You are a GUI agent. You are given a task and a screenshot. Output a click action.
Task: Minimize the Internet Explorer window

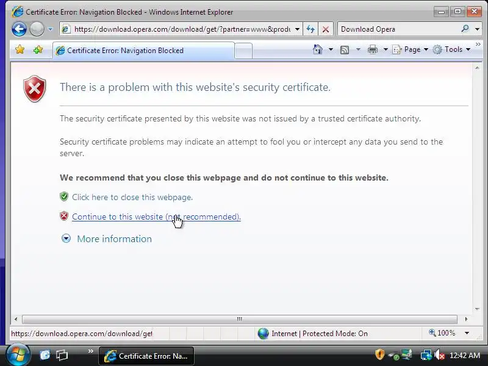pos(441,12)
